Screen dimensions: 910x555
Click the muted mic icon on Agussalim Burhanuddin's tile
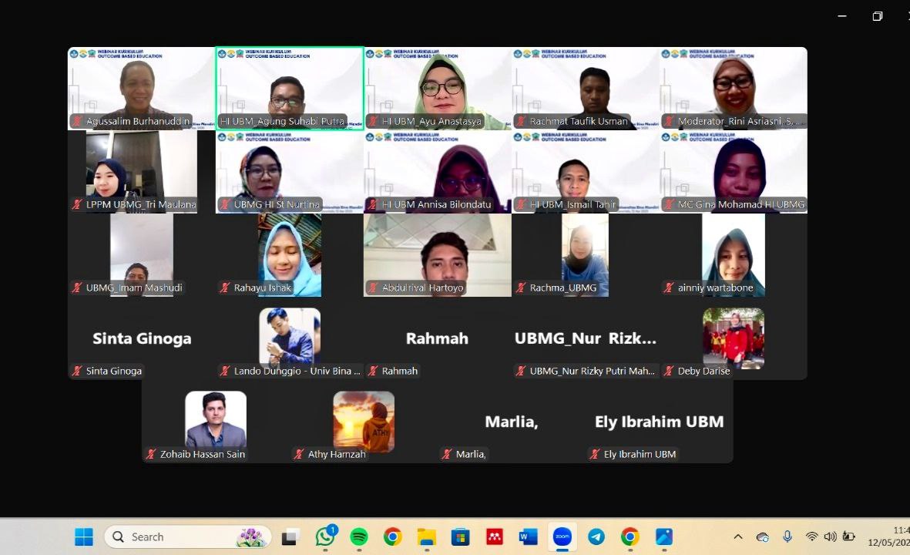click(x=76, y=121)
